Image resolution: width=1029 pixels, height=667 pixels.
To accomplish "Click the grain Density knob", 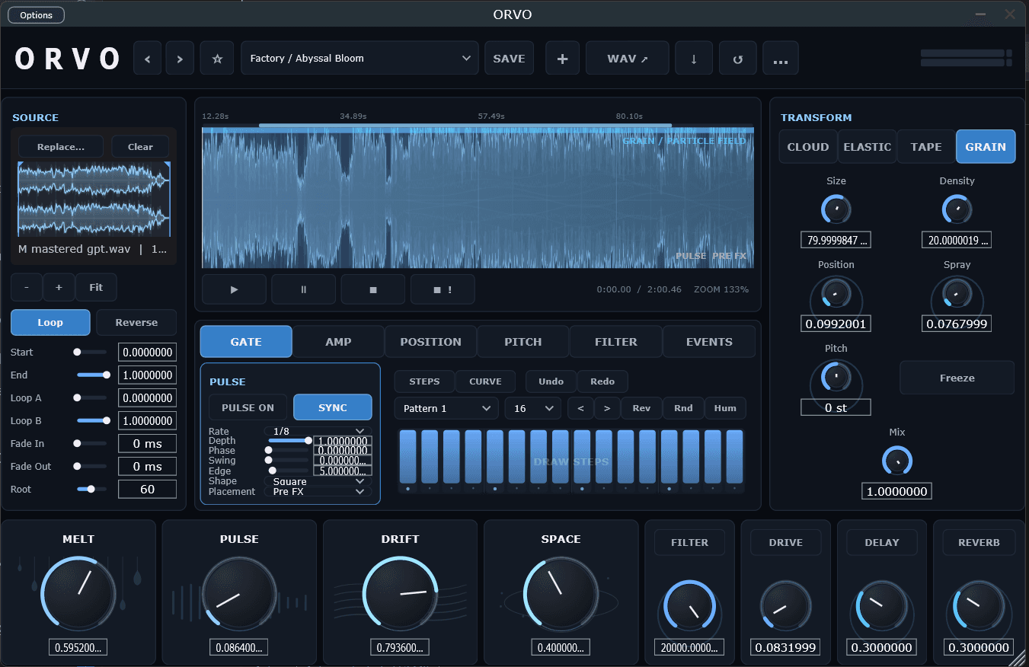I will (957, 209).
